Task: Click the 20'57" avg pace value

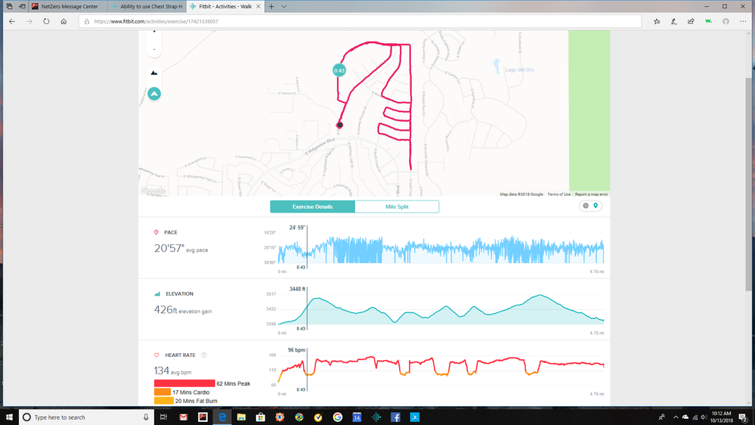Action: click(169, 248)
